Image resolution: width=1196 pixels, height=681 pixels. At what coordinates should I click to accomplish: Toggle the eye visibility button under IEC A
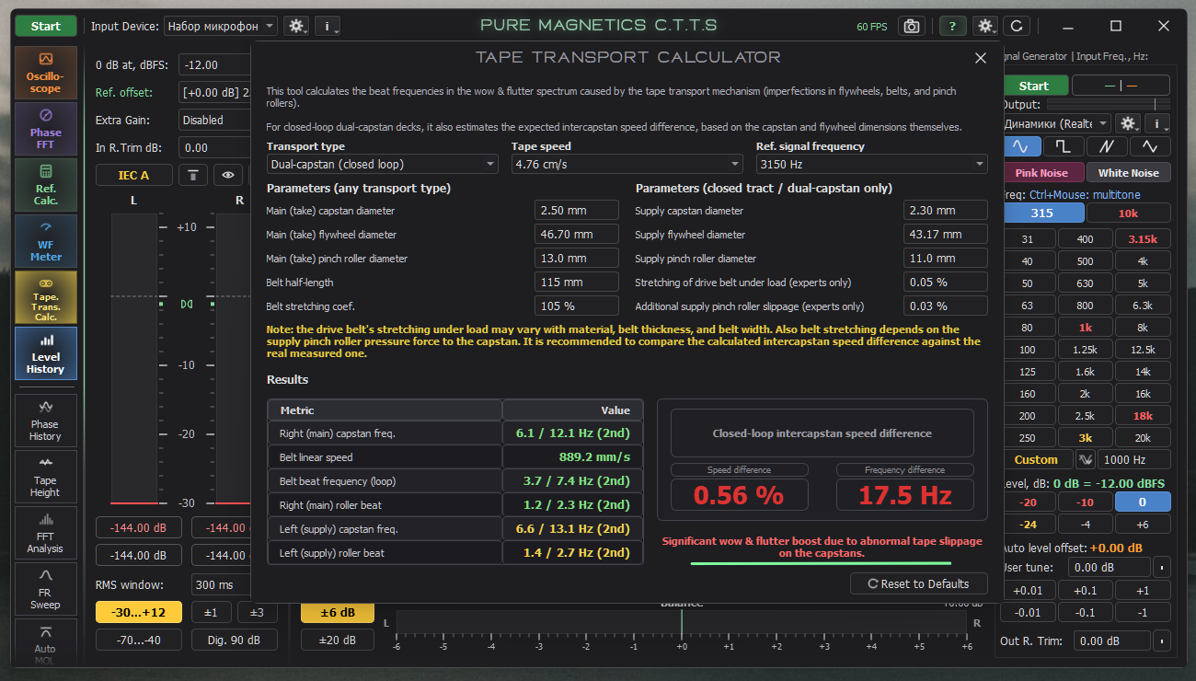228,175
